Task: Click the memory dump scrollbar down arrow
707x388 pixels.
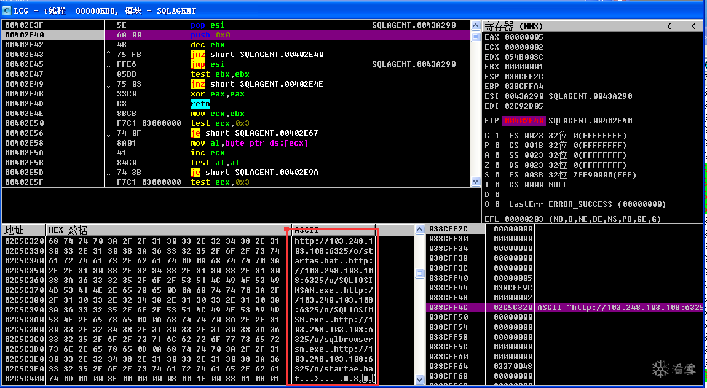Action: [419, 379]
